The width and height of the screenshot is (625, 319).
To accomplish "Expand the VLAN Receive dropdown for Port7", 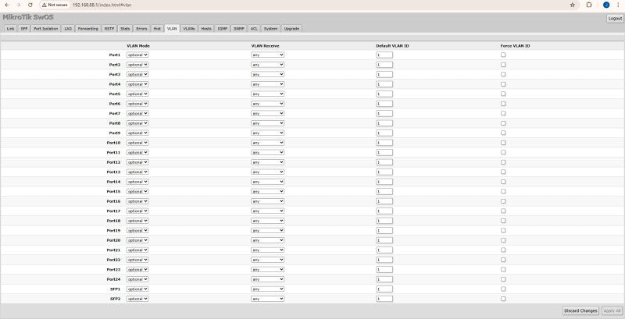I will coord(267,113).
